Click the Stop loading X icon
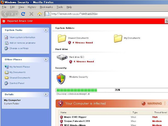 (x=31, y=14)
